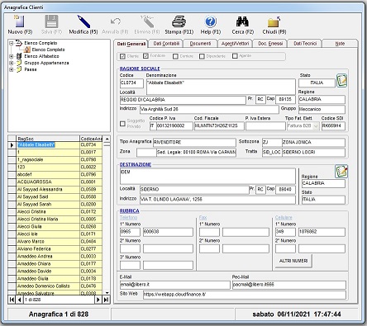Open the Tipo Fat. Elett. dropdown
Screen dimensions: 367x326
coord(316,126)
